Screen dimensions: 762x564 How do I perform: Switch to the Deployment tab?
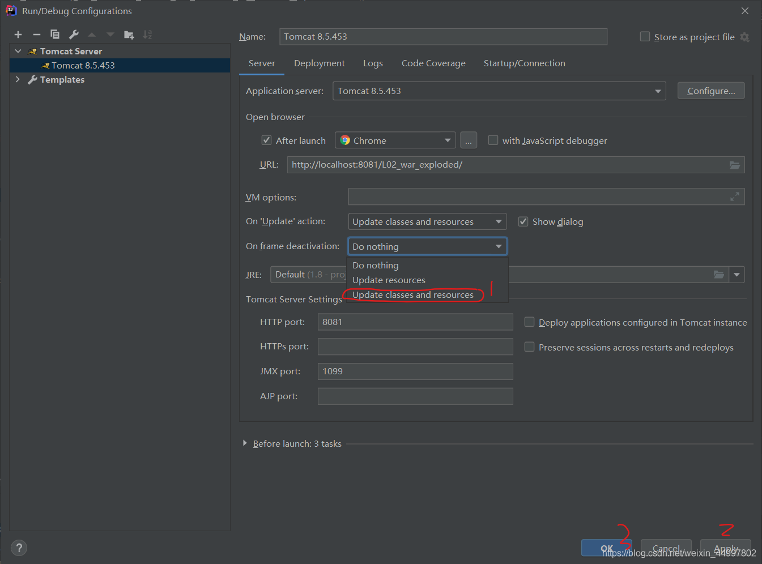[320, 63]
